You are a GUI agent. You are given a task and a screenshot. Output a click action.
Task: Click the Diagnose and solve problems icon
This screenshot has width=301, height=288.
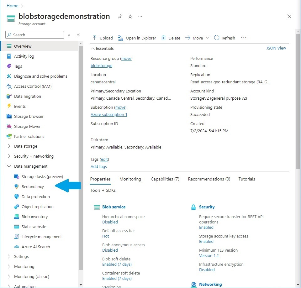click(x=9, y=76)
